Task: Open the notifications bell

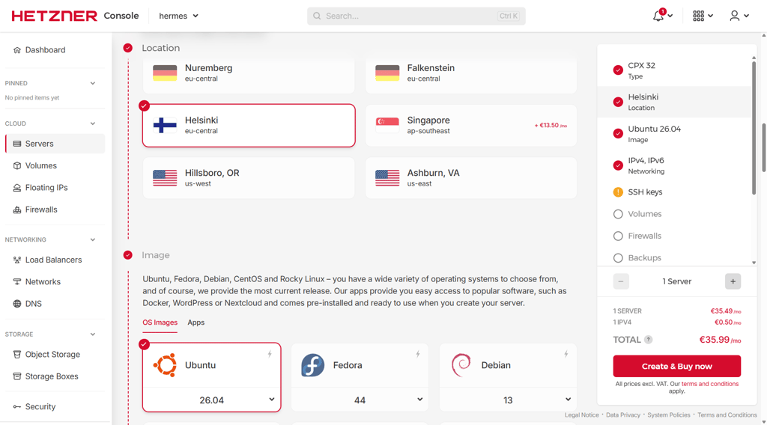Action: click(x=658, y=16)
